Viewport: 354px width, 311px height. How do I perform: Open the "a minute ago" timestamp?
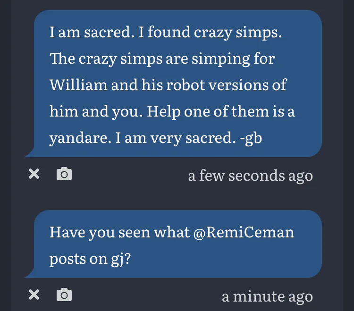(267, 296)
